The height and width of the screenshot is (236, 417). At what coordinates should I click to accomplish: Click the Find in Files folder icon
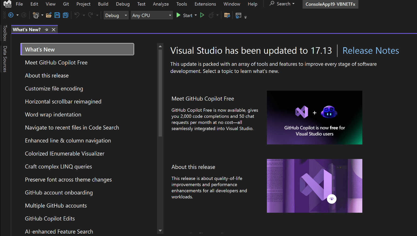[227, 15]
